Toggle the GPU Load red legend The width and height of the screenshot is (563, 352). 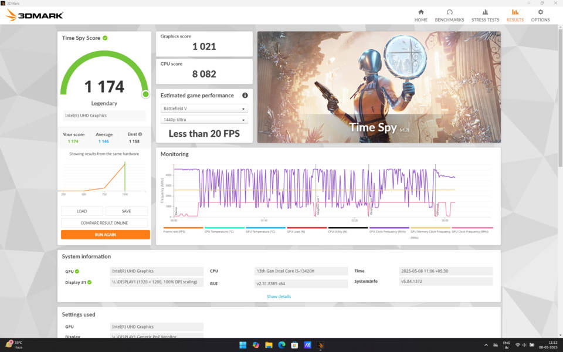point(307,230)
